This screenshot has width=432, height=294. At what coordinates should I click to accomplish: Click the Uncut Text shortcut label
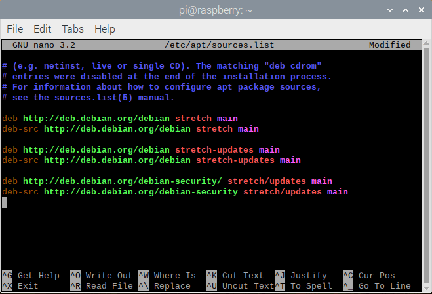tap(248, 286)
